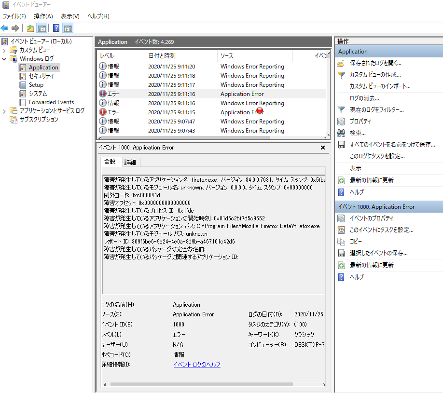Sort by 日付と時刻 column header
Screen dimensions: 443x393
point(162,56)
